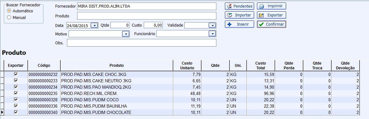The height and width of the screenshot is (119, 369).
Task: Click into the Produto input field
Action: point(147,16)
